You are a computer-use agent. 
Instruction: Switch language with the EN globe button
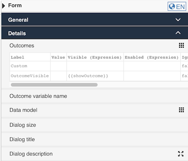pyautogui.click(x=177, y=7)
